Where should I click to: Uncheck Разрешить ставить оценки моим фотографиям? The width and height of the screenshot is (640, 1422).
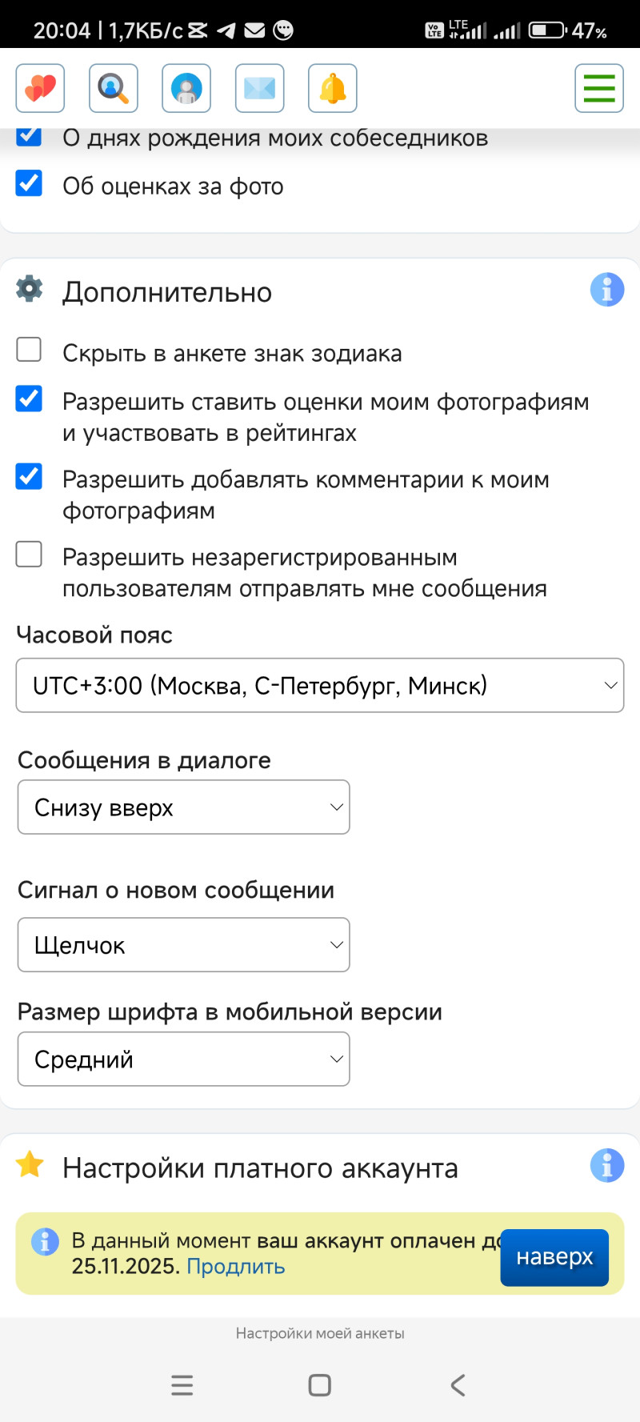[x=30, y=398]
